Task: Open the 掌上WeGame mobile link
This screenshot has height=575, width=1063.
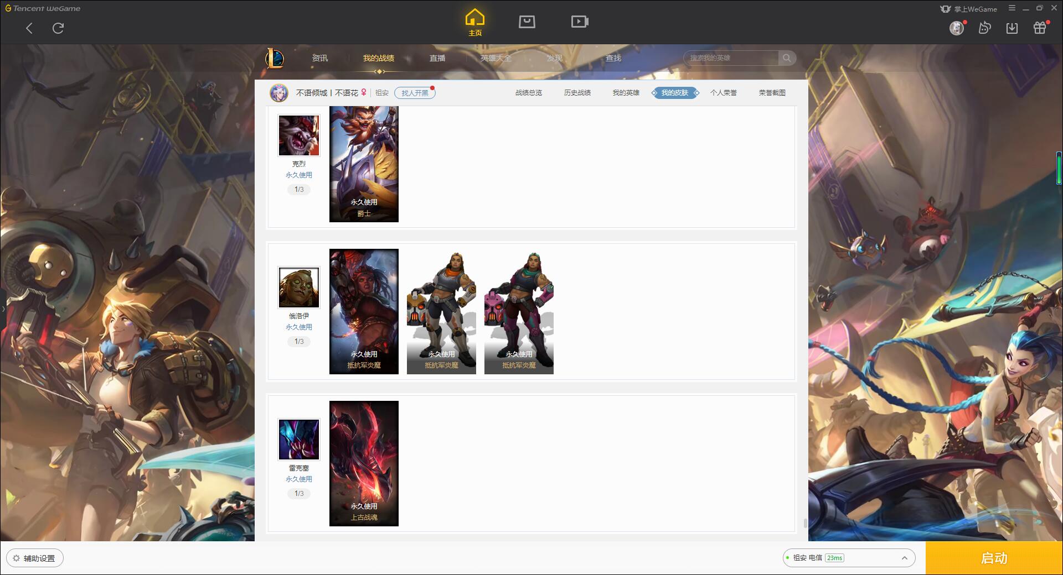Action: point(968,9)
